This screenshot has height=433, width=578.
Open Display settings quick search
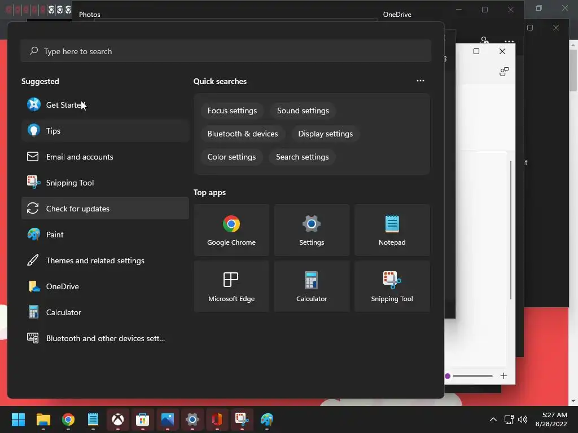[x=326, y=134]
